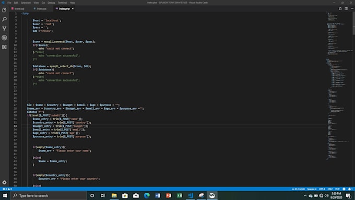
Task: Open the Debug view in activity bar
Action: [4, 38]
